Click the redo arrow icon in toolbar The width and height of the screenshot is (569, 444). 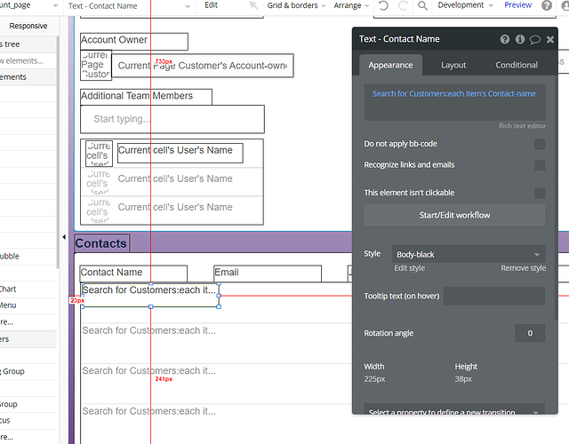[403, 5]
